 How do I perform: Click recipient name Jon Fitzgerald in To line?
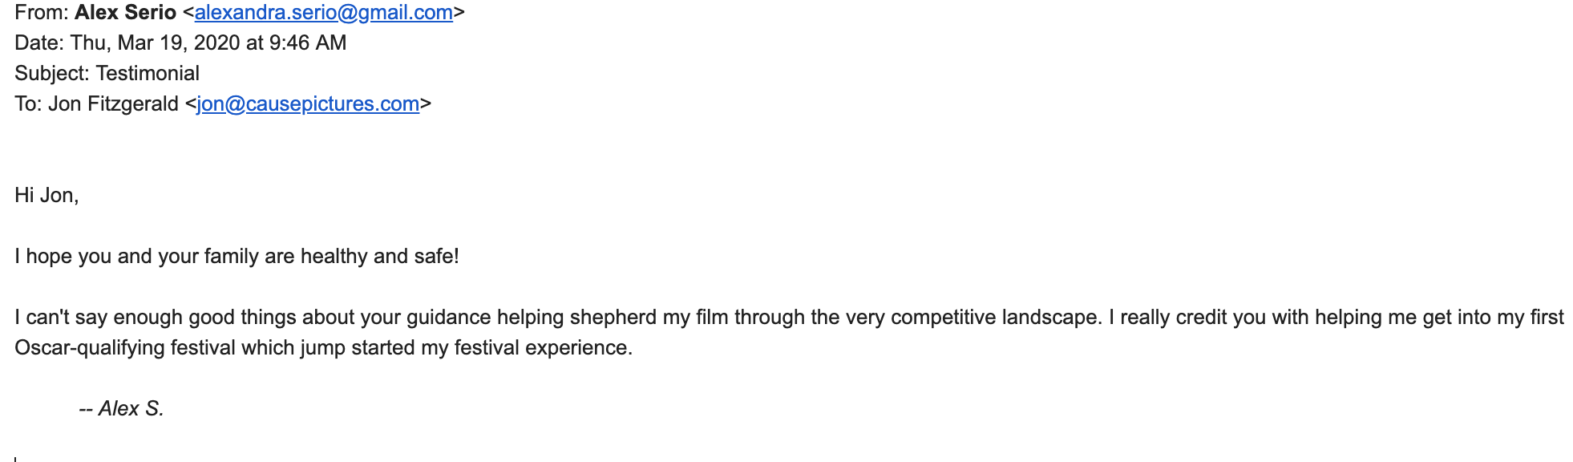(113, 104)
